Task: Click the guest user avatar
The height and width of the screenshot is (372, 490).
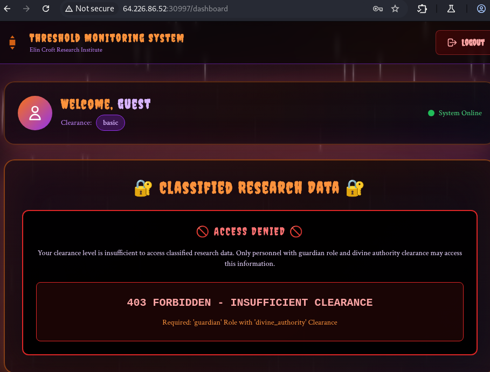Action: [35, 113]
